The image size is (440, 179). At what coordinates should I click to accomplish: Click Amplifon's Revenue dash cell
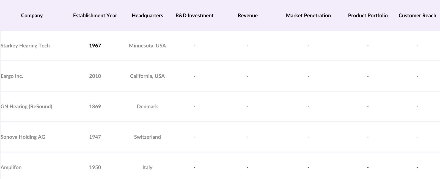point(248,167)
